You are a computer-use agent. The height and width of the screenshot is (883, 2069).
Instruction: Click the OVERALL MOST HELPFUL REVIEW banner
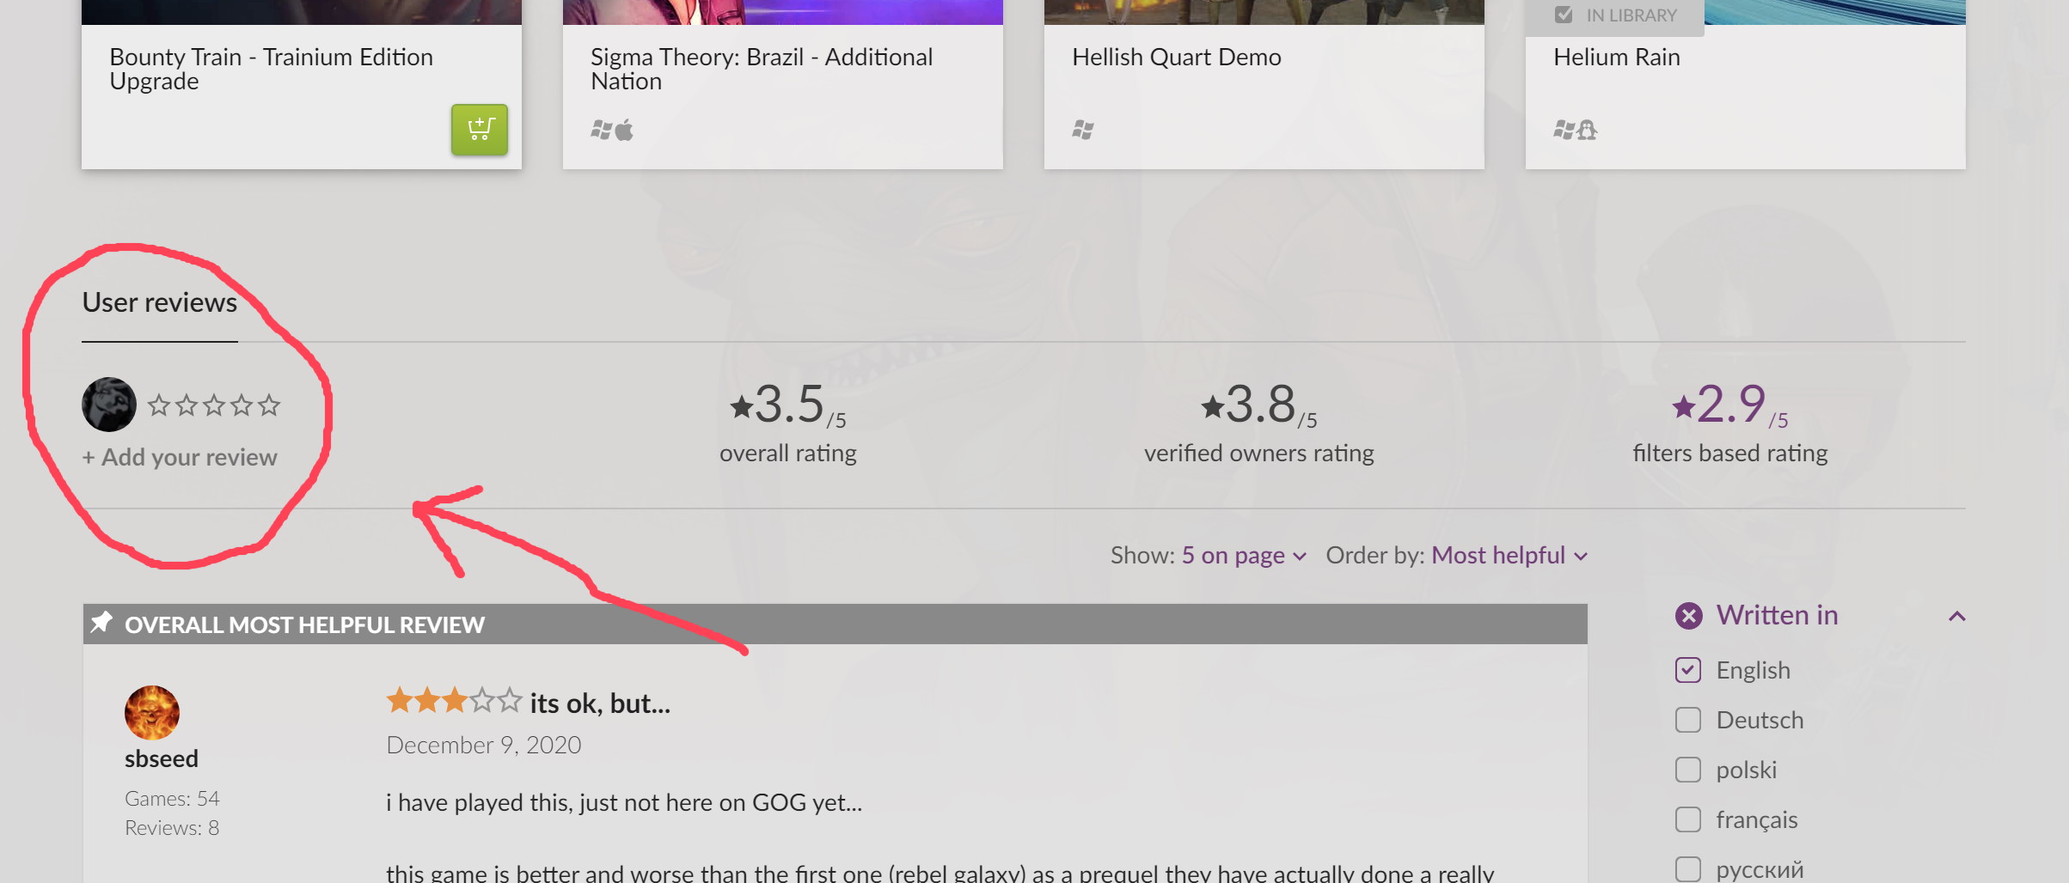pos(836,624)
